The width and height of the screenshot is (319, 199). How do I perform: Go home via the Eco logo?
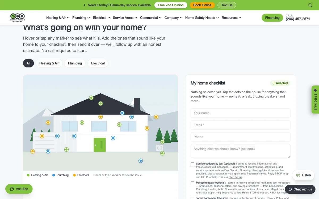click(x=18, y=18)
